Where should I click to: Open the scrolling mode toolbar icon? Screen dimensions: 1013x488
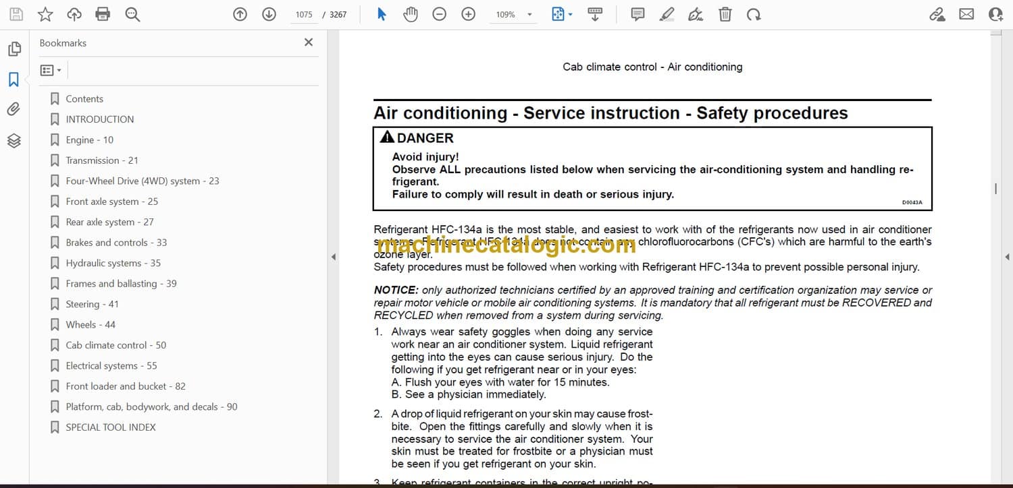(595, 14)
